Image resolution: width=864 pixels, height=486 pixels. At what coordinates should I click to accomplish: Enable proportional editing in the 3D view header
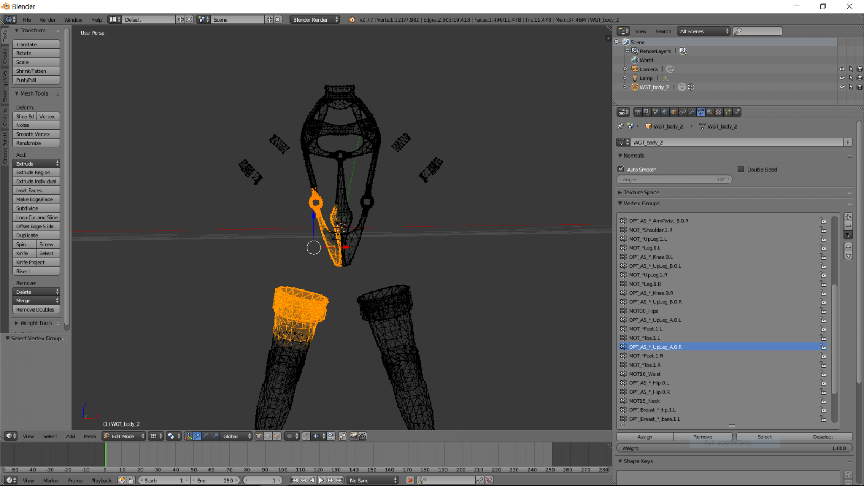[289, 436]
